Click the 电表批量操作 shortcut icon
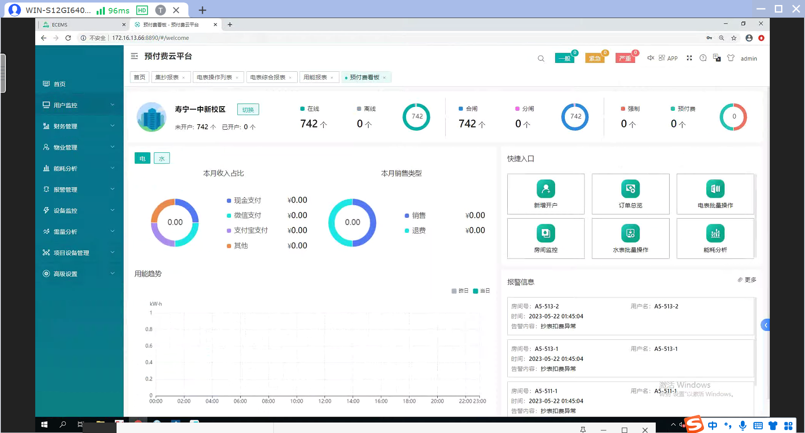The height and width of the screenshot is (433, 805). click(x=715, y=189)
